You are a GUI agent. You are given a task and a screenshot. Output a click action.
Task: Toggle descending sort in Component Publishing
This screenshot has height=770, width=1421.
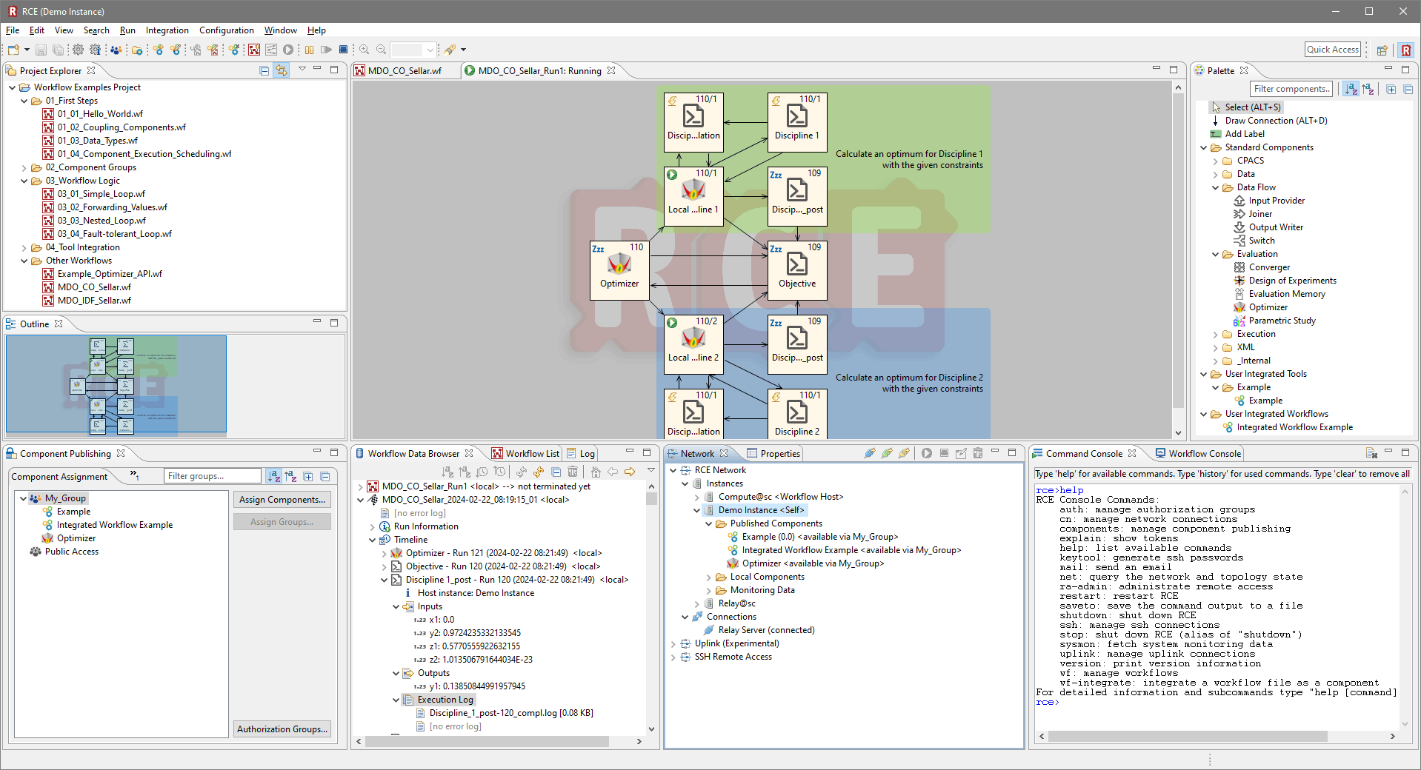point(290,476)
